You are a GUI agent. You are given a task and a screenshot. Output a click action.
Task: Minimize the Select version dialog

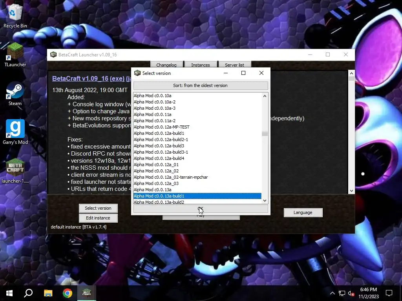[226, 73]
